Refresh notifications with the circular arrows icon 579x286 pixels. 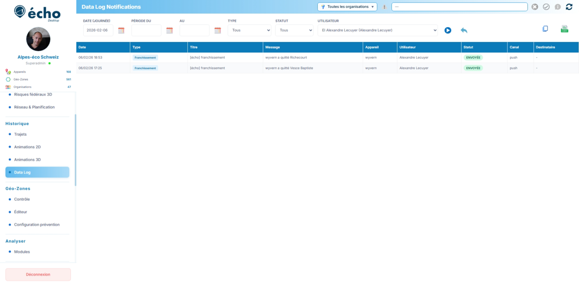point(569,7)
